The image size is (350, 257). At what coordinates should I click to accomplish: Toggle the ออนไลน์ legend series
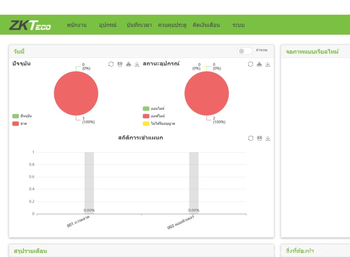tap(146, 108)
